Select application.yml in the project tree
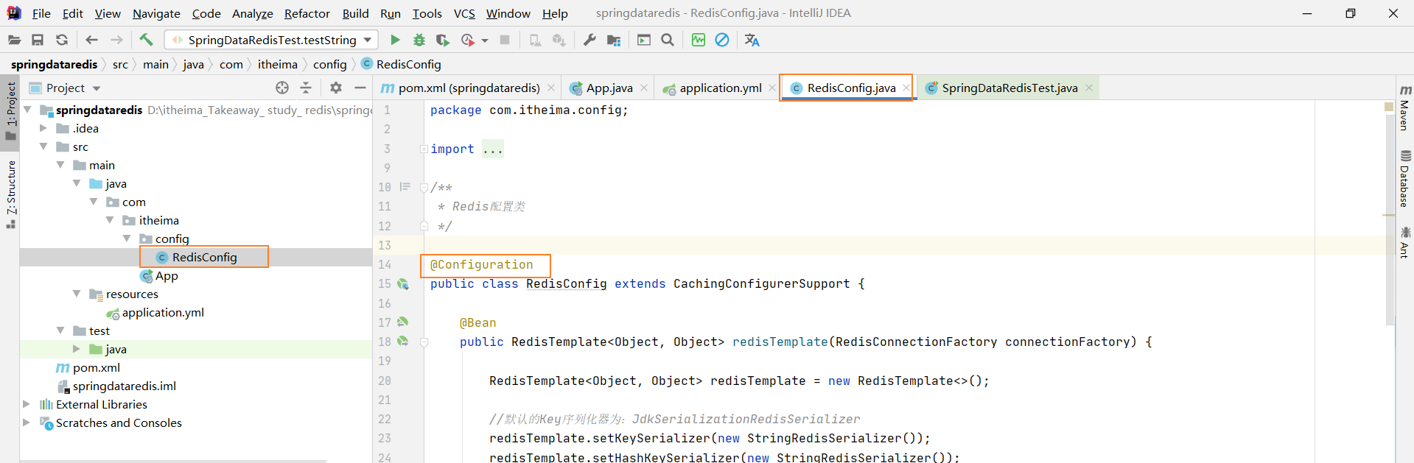1414x463 pixels. click(163, 312)
